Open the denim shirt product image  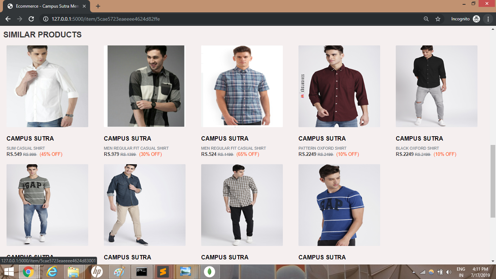[145, 205]
